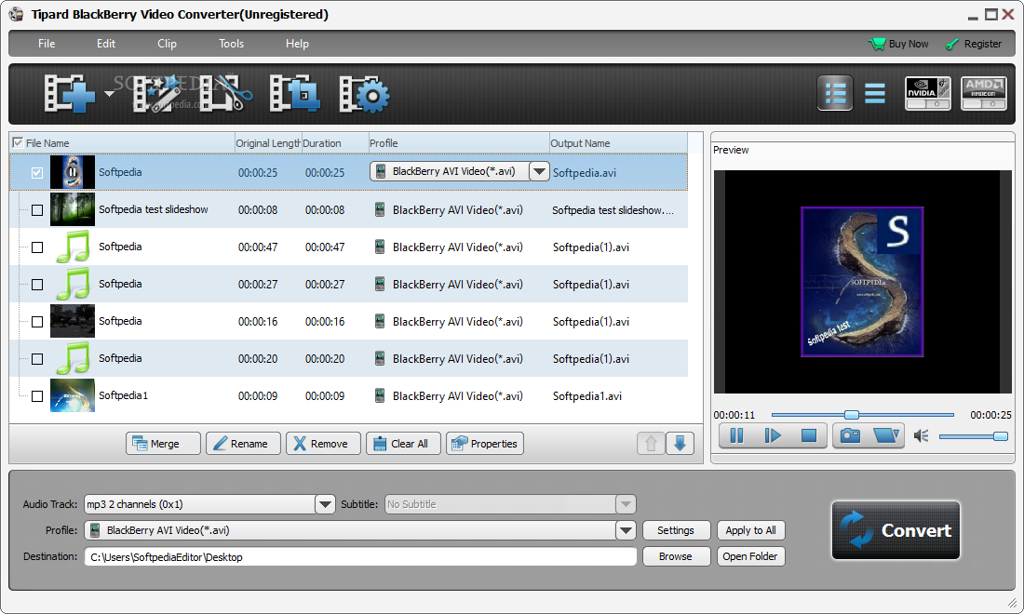Image resolution: width=1024 pixels, height=614 pixels.
Task: Click the Properties button
Action: [485, 444]
